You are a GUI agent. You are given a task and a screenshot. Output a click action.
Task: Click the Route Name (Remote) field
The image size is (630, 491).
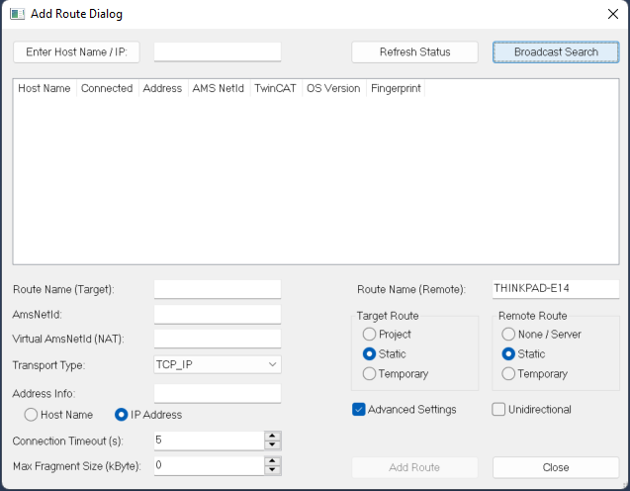click(x=555, y=289)
